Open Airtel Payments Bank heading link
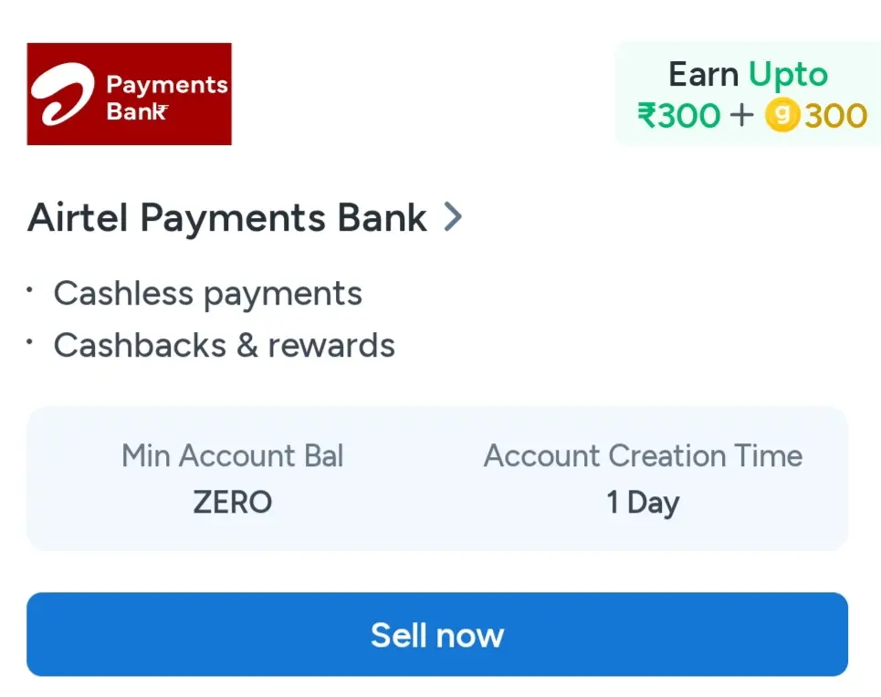 (226, 217)
